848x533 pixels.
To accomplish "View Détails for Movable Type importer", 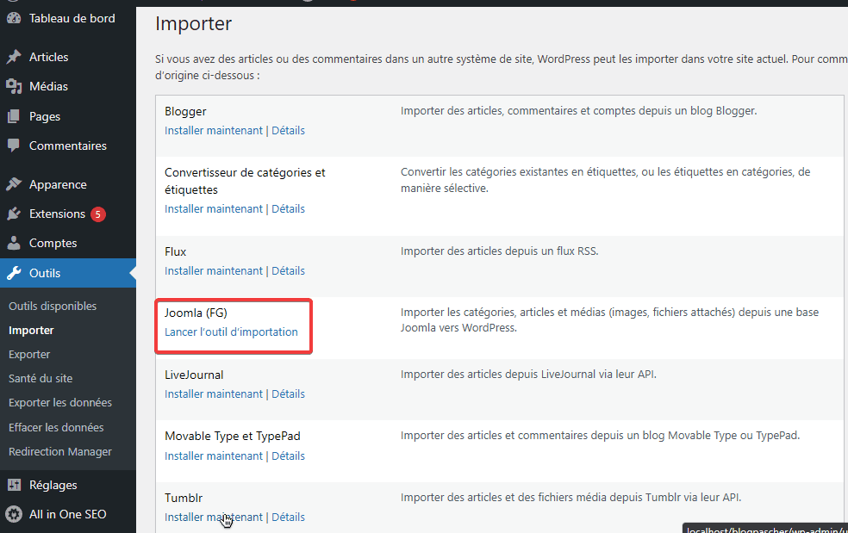I will click(288, 456).
